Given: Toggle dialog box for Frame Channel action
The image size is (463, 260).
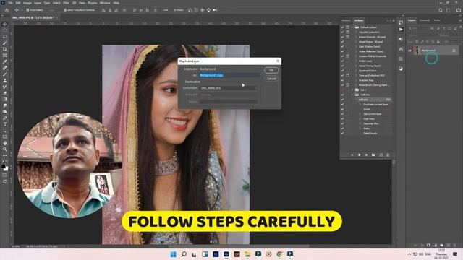Looking at the screenshot, I should point(347,37).
